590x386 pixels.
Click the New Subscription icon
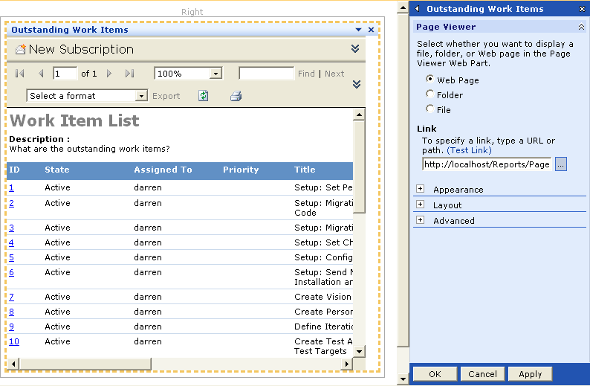tap(20, 50)
